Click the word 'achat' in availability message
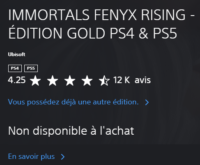This screenshot has height=165, width=200. click(120, 131)
